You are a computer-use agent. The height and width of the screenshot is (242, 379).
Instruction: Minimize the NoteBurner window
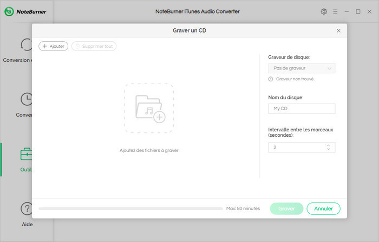coord(347,11)
